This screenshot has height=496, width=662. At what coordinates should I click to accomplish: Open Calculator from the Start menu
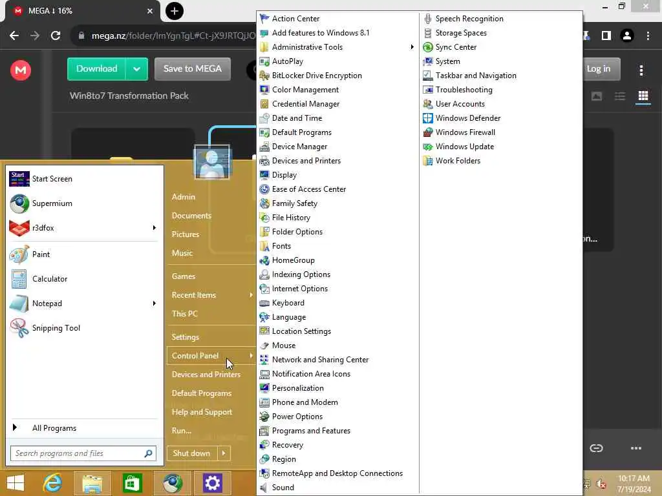(83, 279)
